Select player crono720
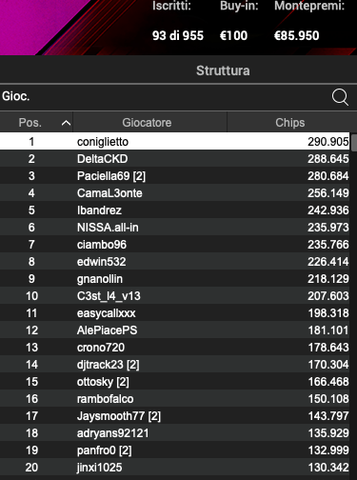Viewport: 357px width, 480px height. point(101,348)
